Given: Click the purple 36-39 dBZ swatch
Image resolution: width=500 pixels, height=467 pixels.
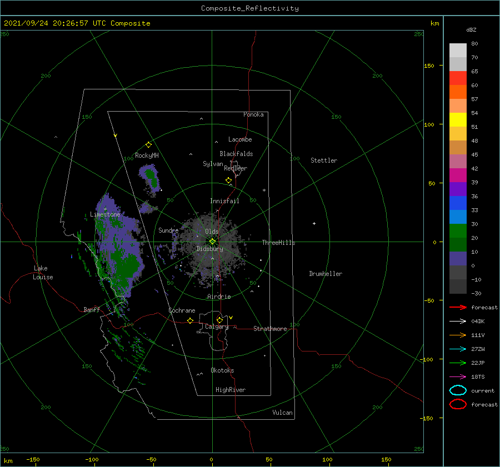Looking at the screenshot, I should [458, 189].
